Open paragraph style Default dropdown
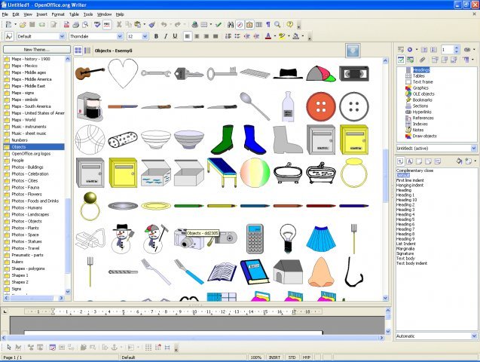This screenshot has width=480, height=362. [x=62, y=36]
